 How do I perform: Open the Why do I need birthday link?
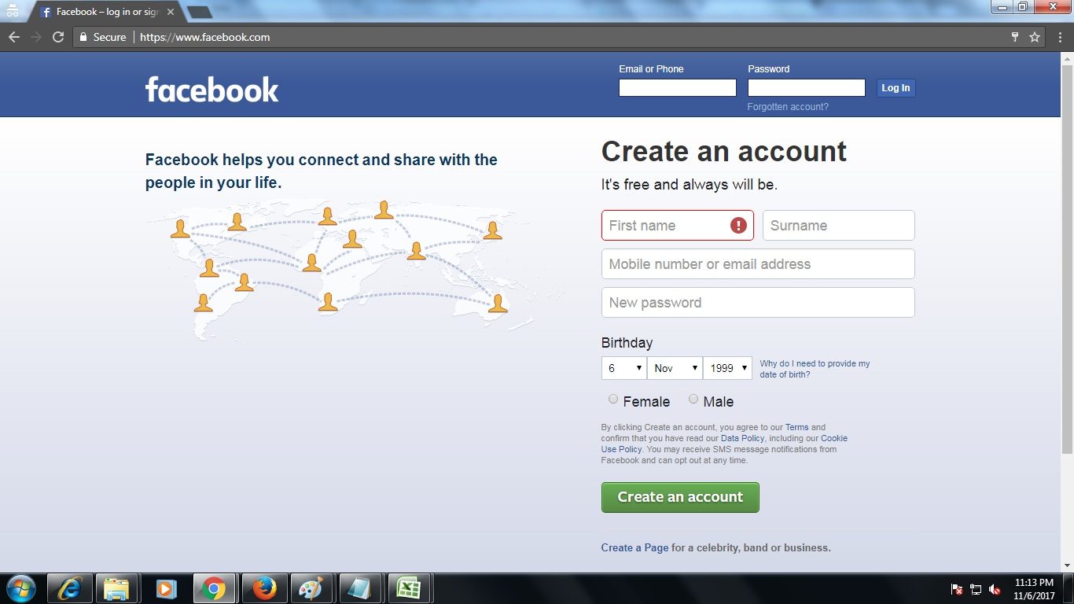815,369
